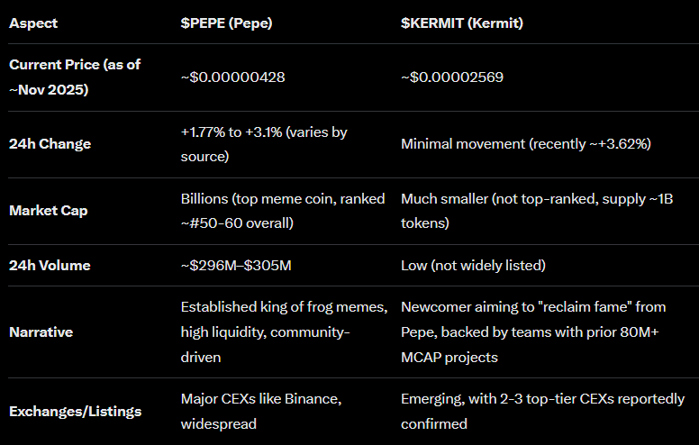Click the Current Price row label
699x445 pixels.
point(75,77)
